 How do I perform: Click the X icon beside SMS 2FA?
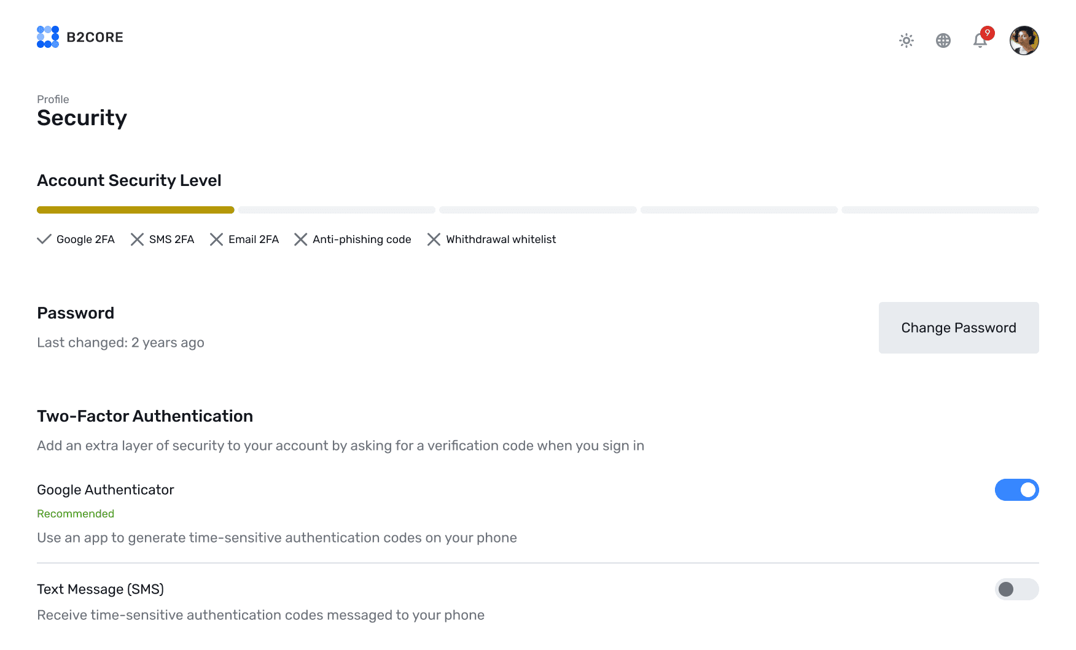137,239
